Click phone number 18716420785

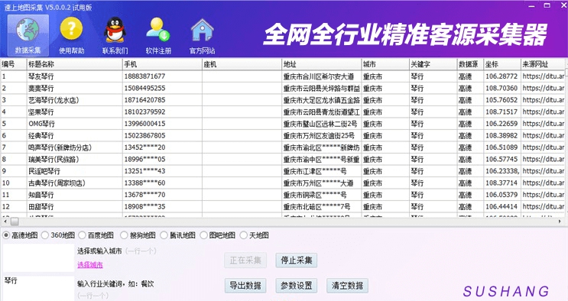tap(144, 100)
